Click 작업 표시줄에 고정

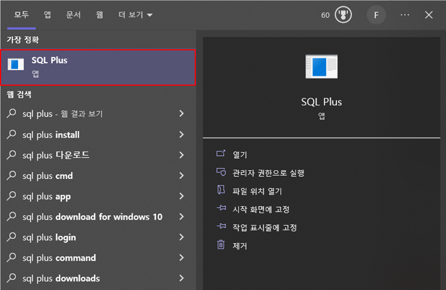pyautogui.click(x=265, y=228)
